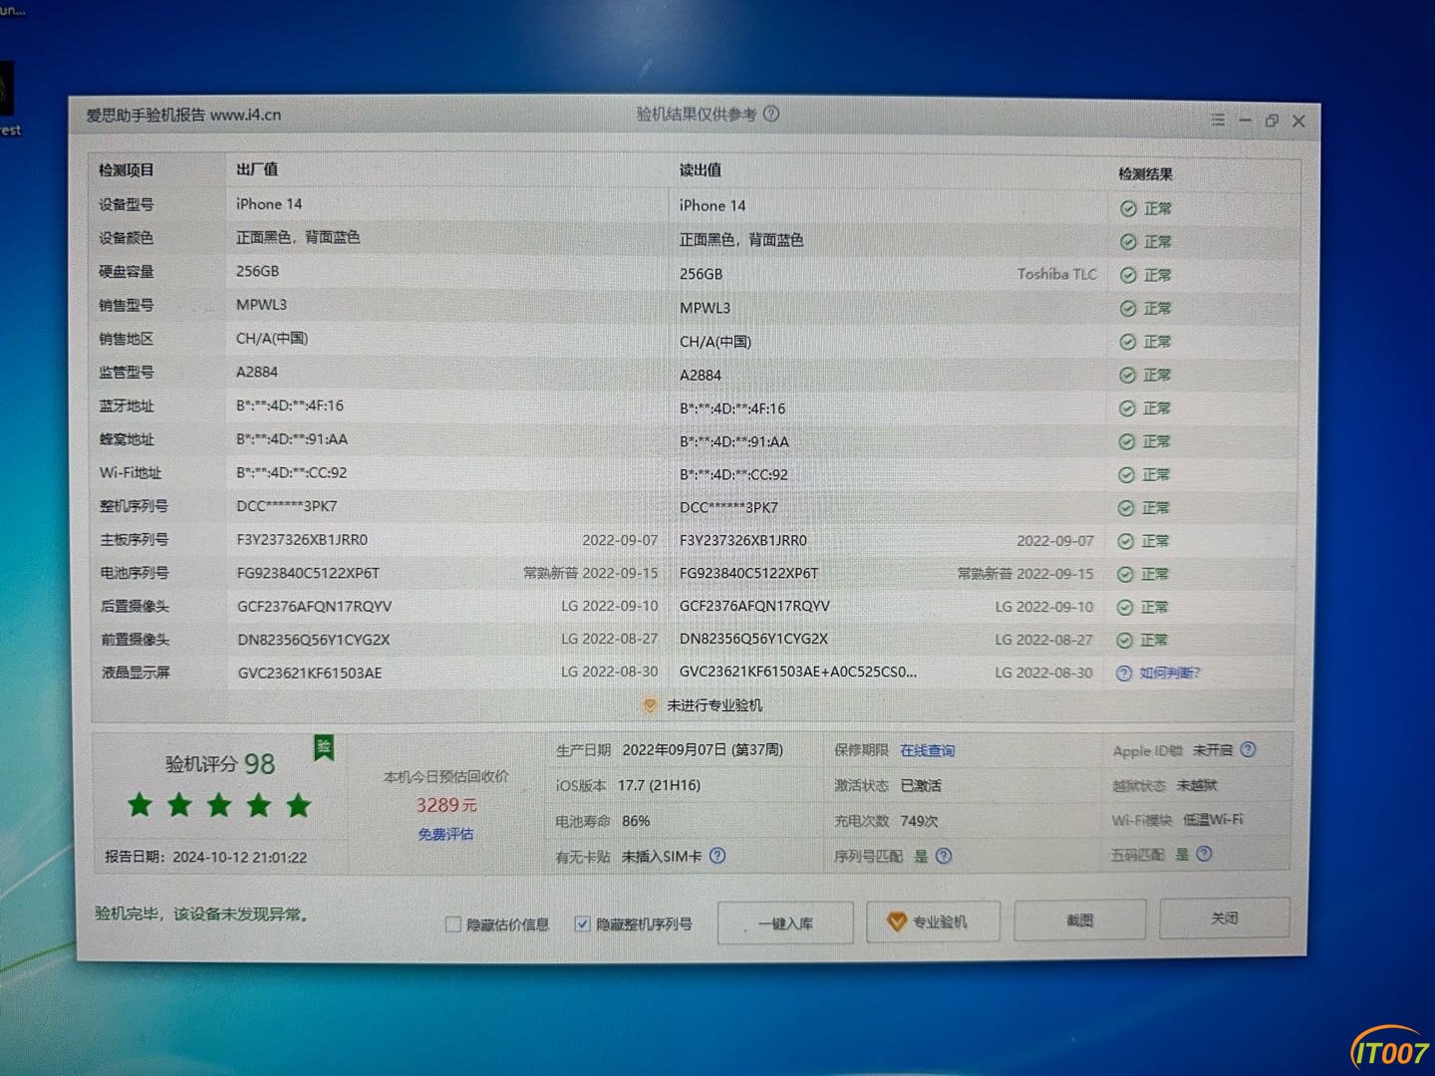The image size is (1435, 1076).
Task: Click the 检测项目 column header
Action: (x=127, y=170)
